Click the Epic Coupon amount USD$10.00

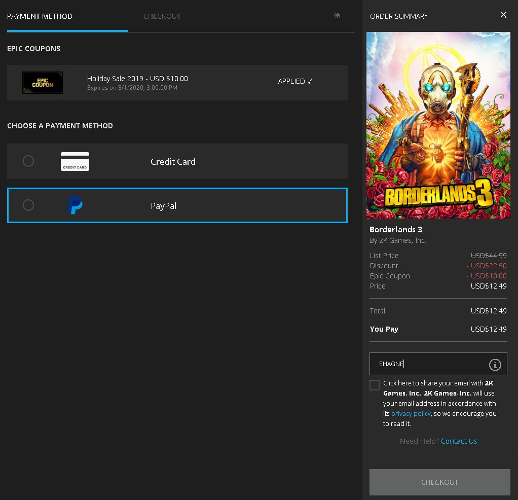pos(486,276)
